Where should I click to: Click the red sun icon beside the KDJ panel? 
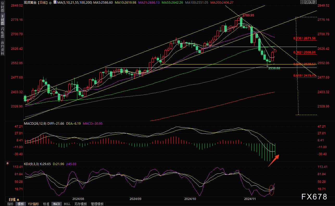coord(7,164)
